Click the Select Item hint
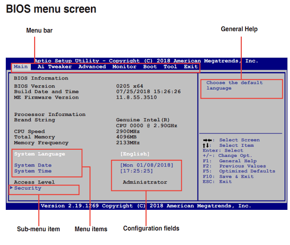 click(x=237, y=145)
